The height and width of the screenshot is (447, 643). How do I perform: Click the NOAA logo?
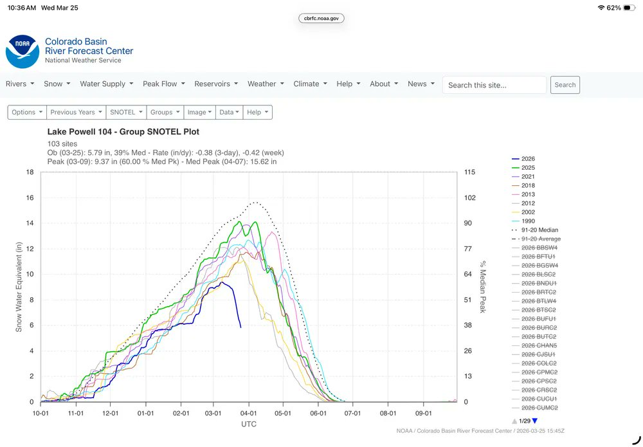click(23, 51)
